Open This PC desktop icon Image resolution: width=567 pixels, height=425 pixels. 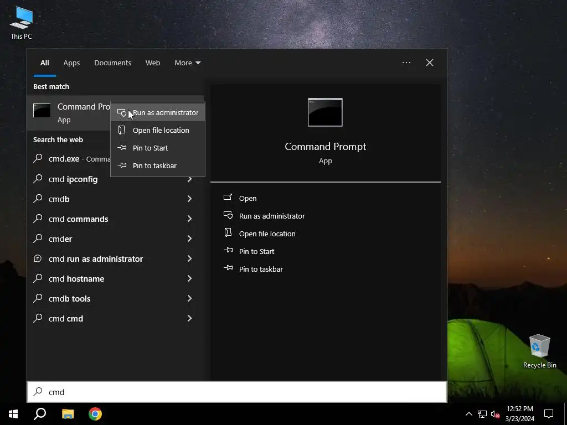(22, 23)
